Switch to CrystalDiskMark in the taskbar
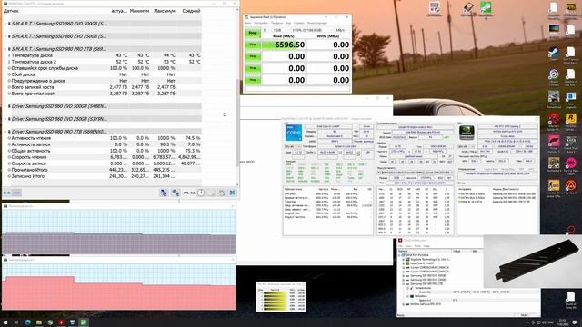582x327 pixels. point(84,322)
